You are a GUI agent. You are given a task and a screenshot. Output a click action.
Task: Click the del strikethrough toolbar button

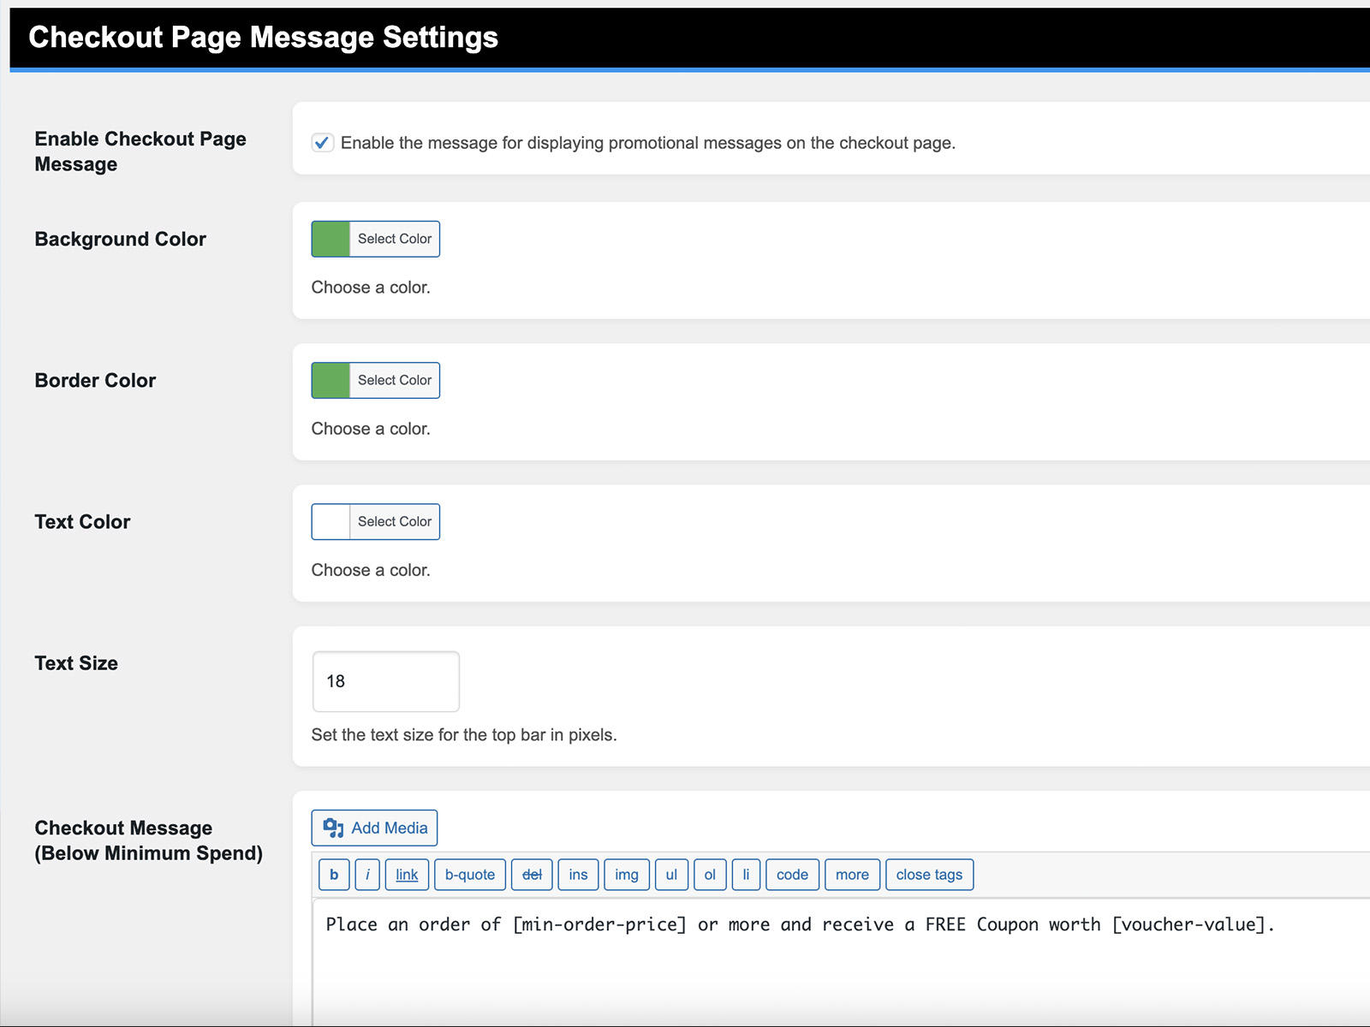(532, 875)
